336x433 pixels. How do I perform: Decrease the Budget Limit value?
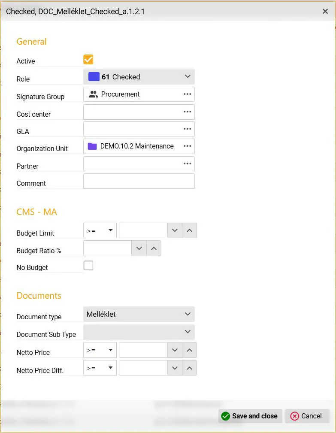click(x=175, y=230)
